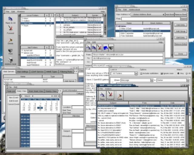Click blue sheet icon in compose toolbar

click(106, 48)
